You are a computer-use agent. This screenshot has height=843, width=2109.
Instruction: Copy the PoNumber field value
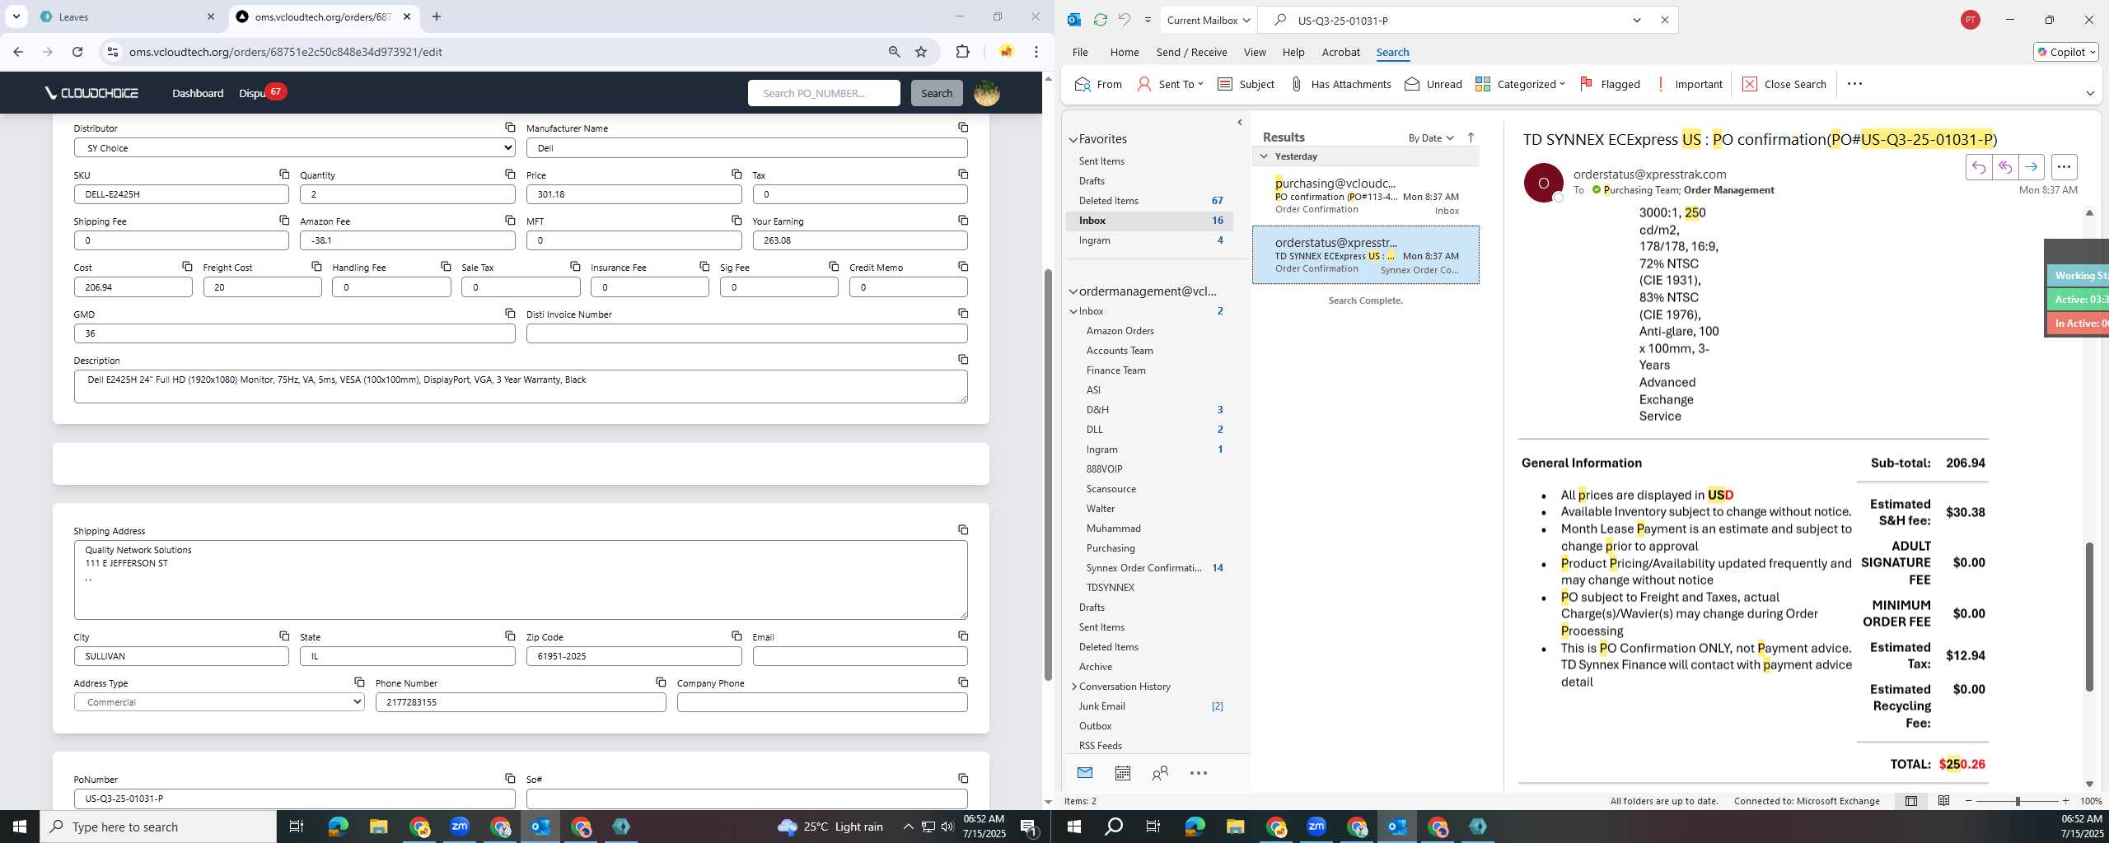pyautogui.click(x=510, y=779)
